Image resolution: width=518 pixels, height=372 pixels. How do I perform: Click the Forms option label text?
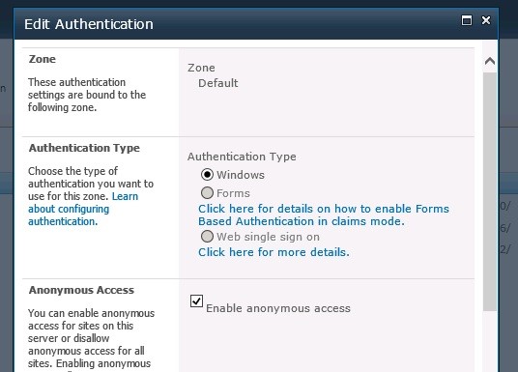point(233,193)
